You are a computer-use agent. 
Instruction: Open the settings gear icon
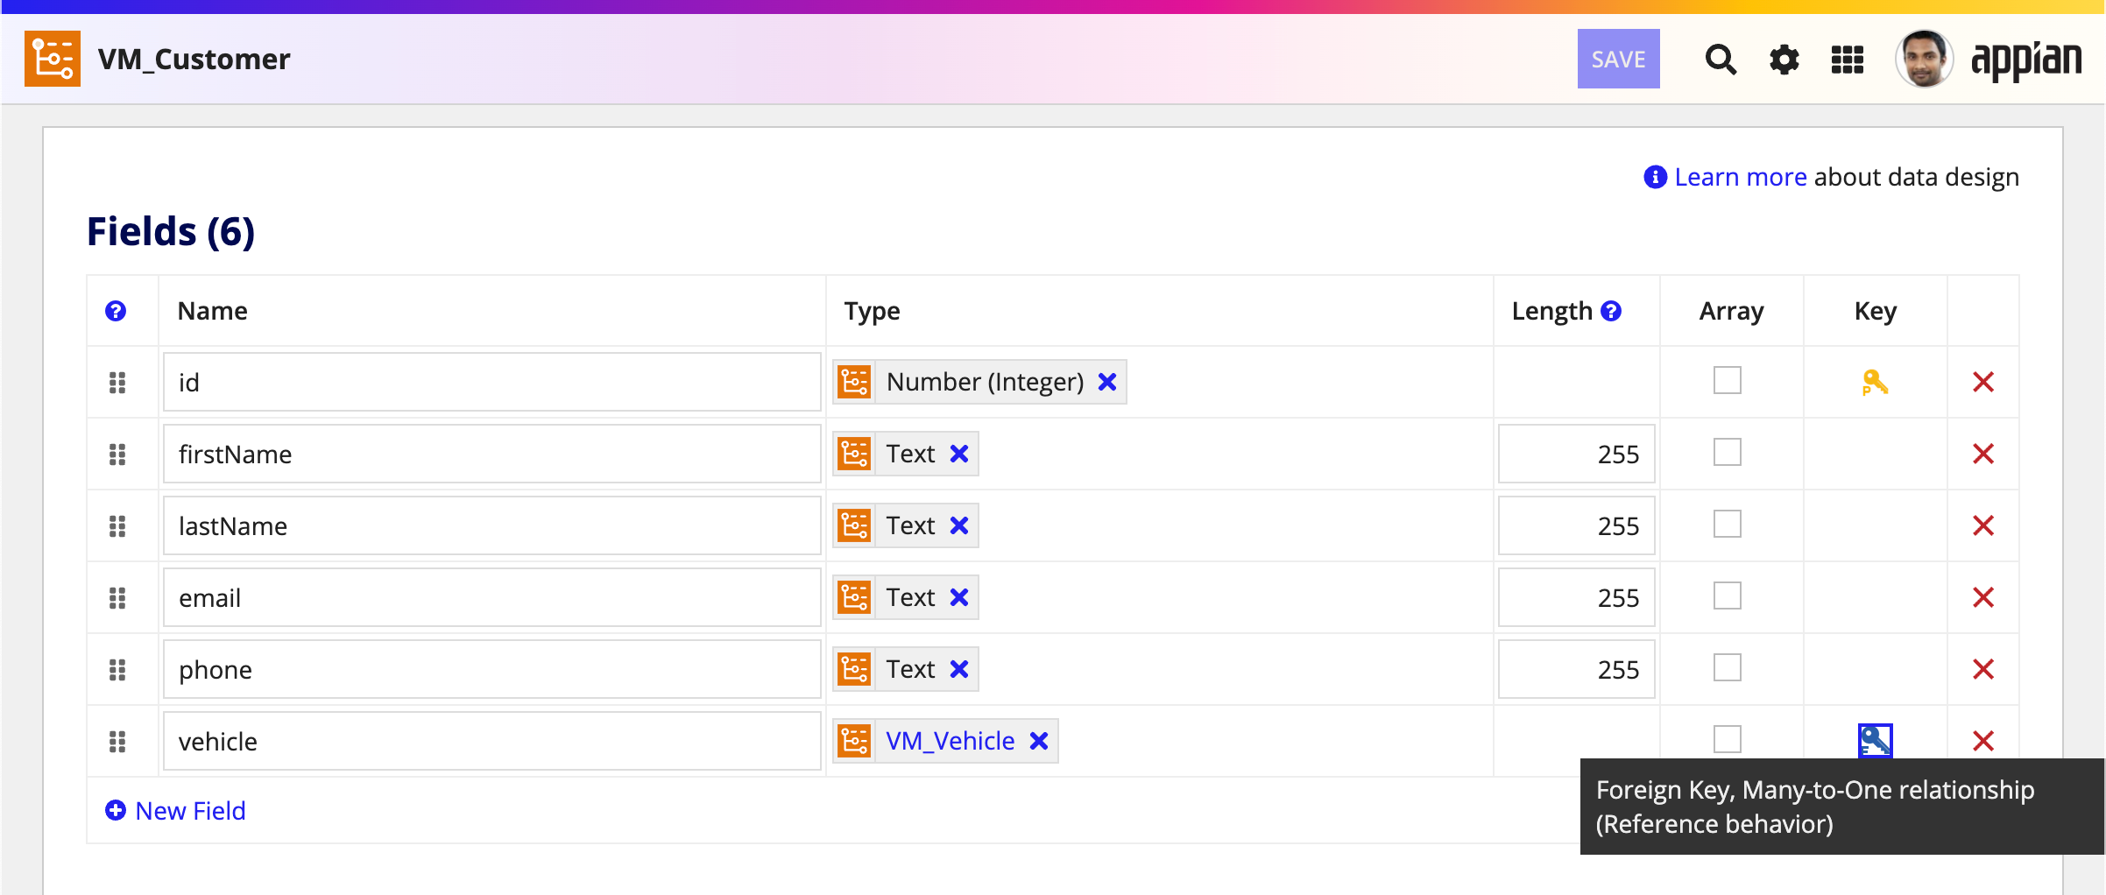(x=1784, y=60)
